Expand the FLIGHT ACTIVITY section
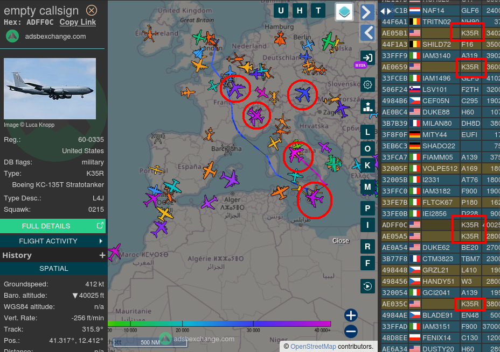Screen dimensions: 500x352 click(53, 241)
